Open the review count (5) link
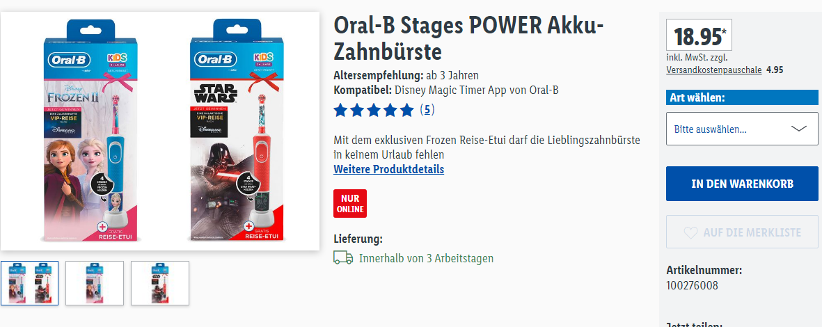Viewport: 822px width, 327px height. pos(427,110)
